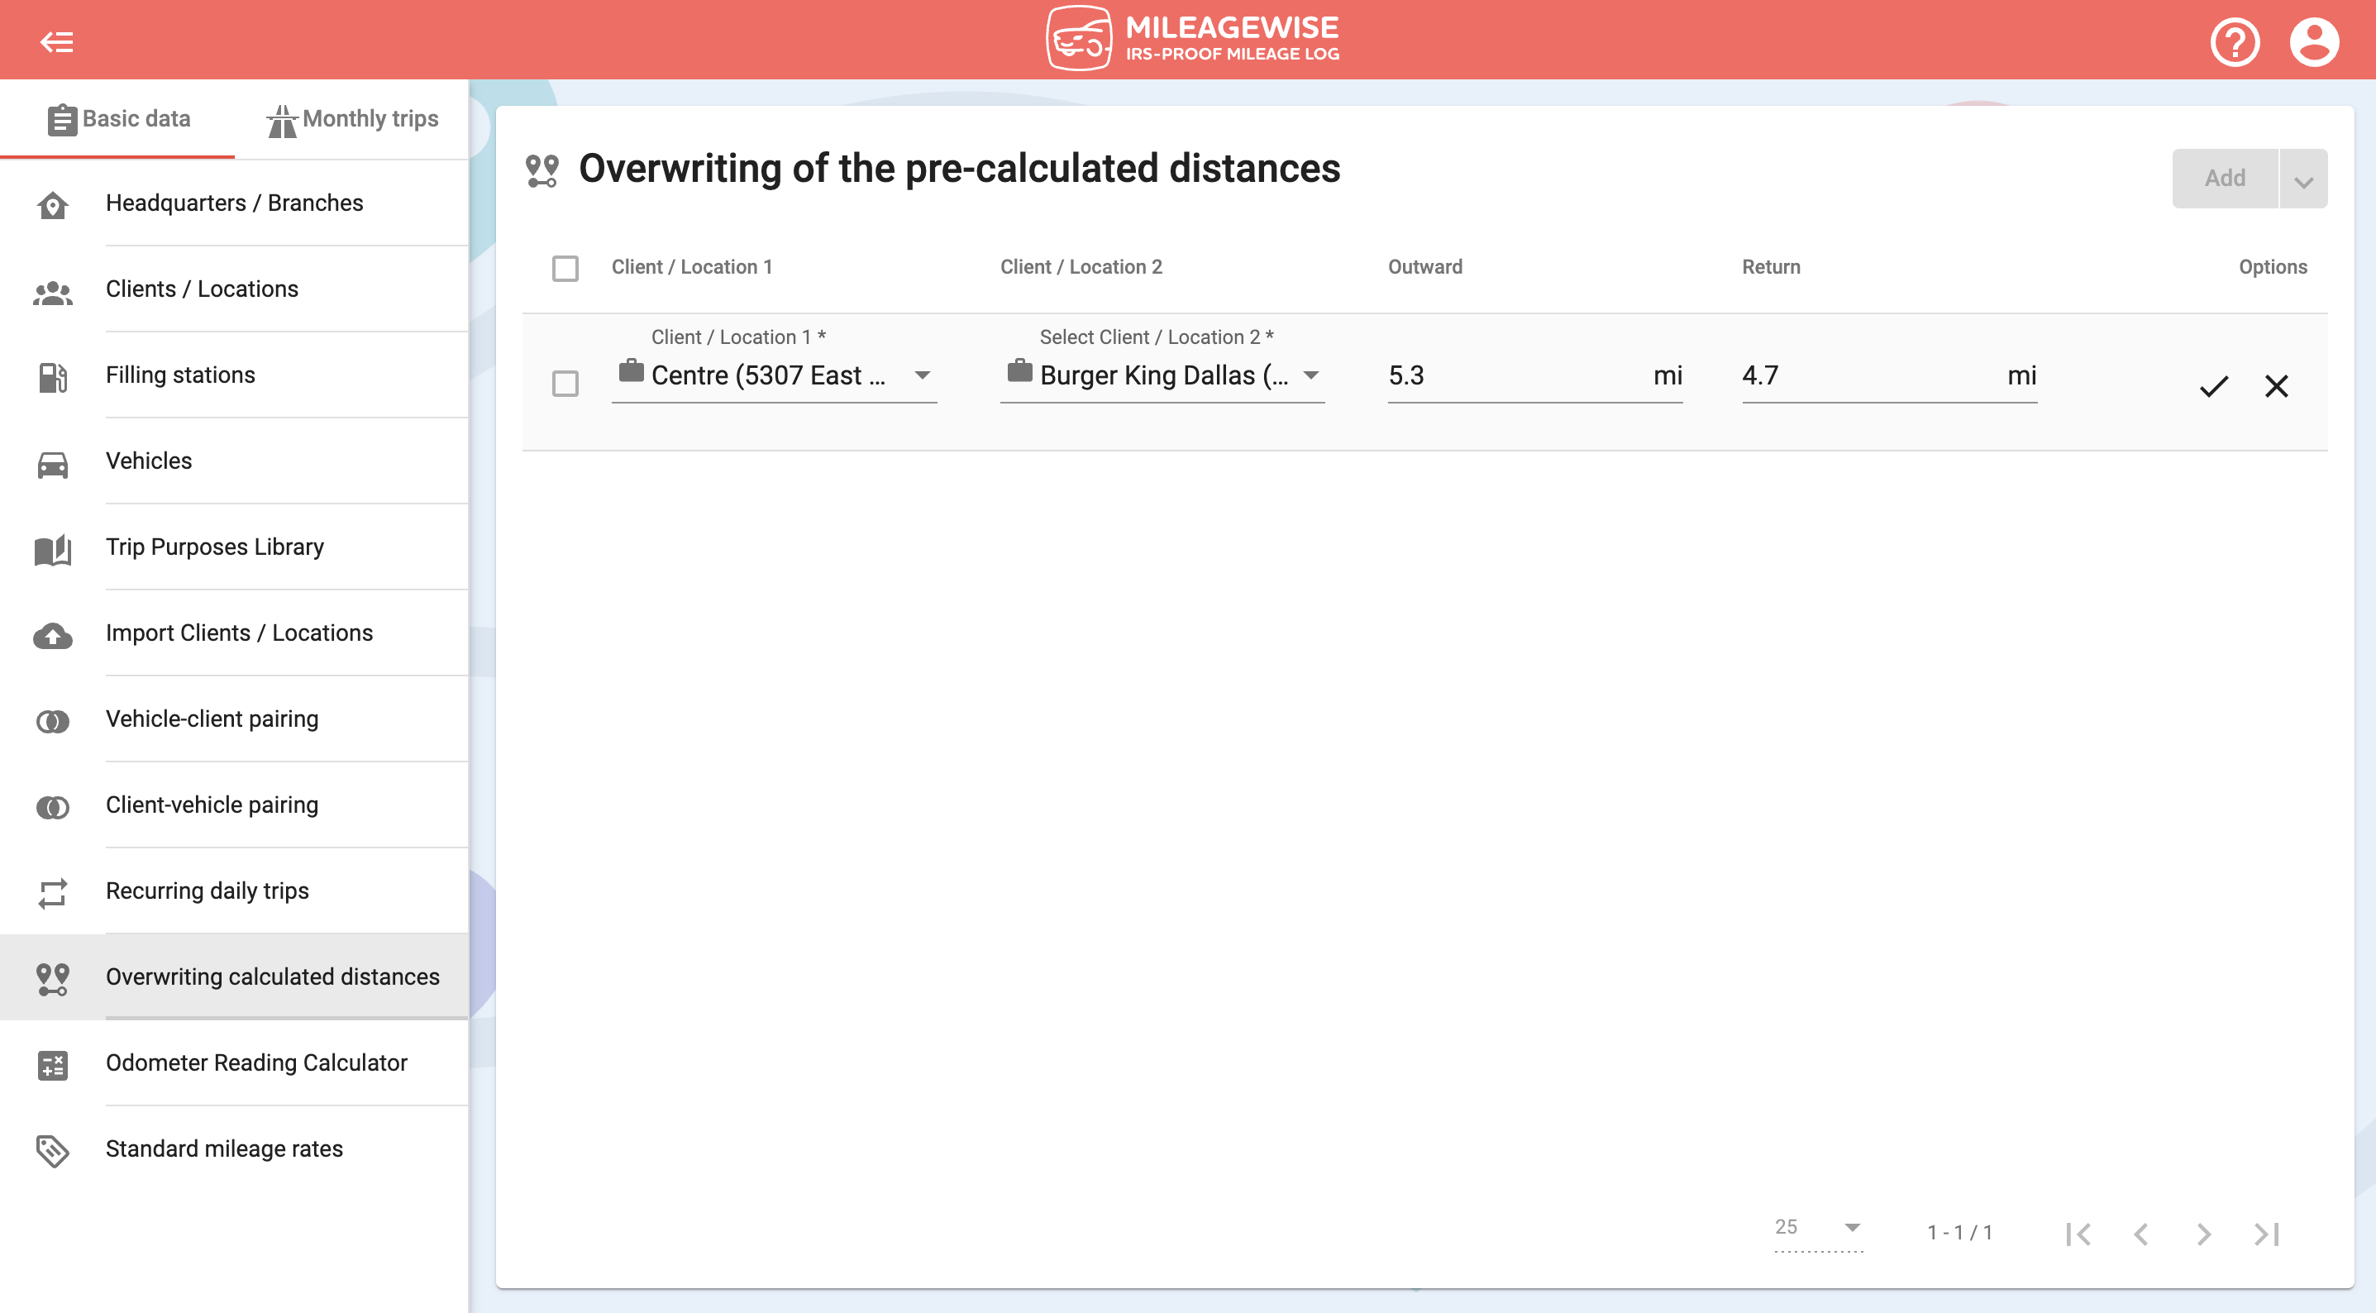This screenshot has height=1313, width=2376.
Task: Collapse the sidebar with the back arrow icon
Action: click(x=56, y=41)
